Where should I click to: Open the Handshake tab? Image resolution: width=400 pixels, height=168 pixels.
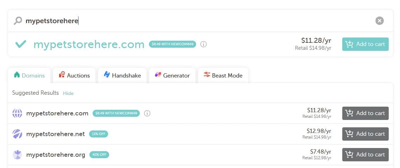123,75
